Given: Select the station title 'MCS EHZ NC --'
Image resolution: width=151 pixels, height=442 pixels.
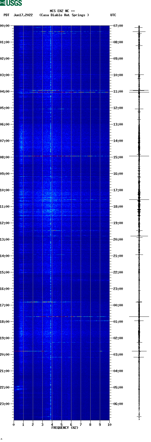Looking at the screenshot, I should (62, 11).
